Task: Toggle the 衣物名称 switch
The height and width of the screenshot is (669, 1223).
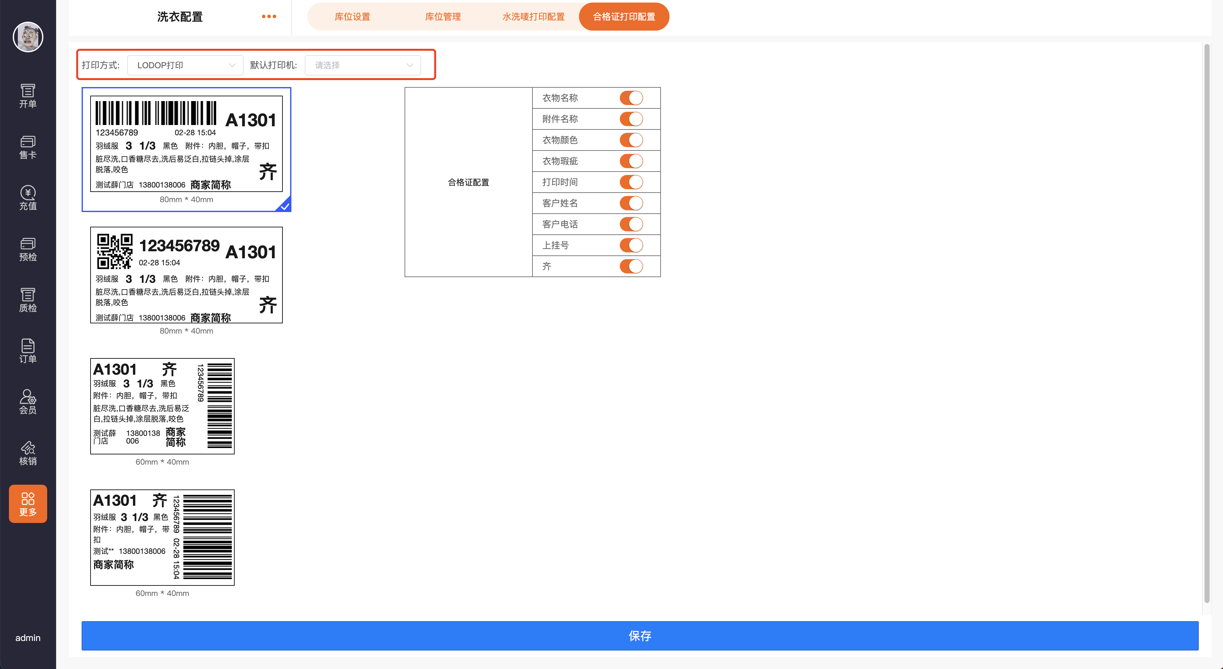Action: (631, 98)
